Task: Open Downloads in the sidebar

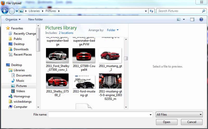Action: click(x=18, y=49)
